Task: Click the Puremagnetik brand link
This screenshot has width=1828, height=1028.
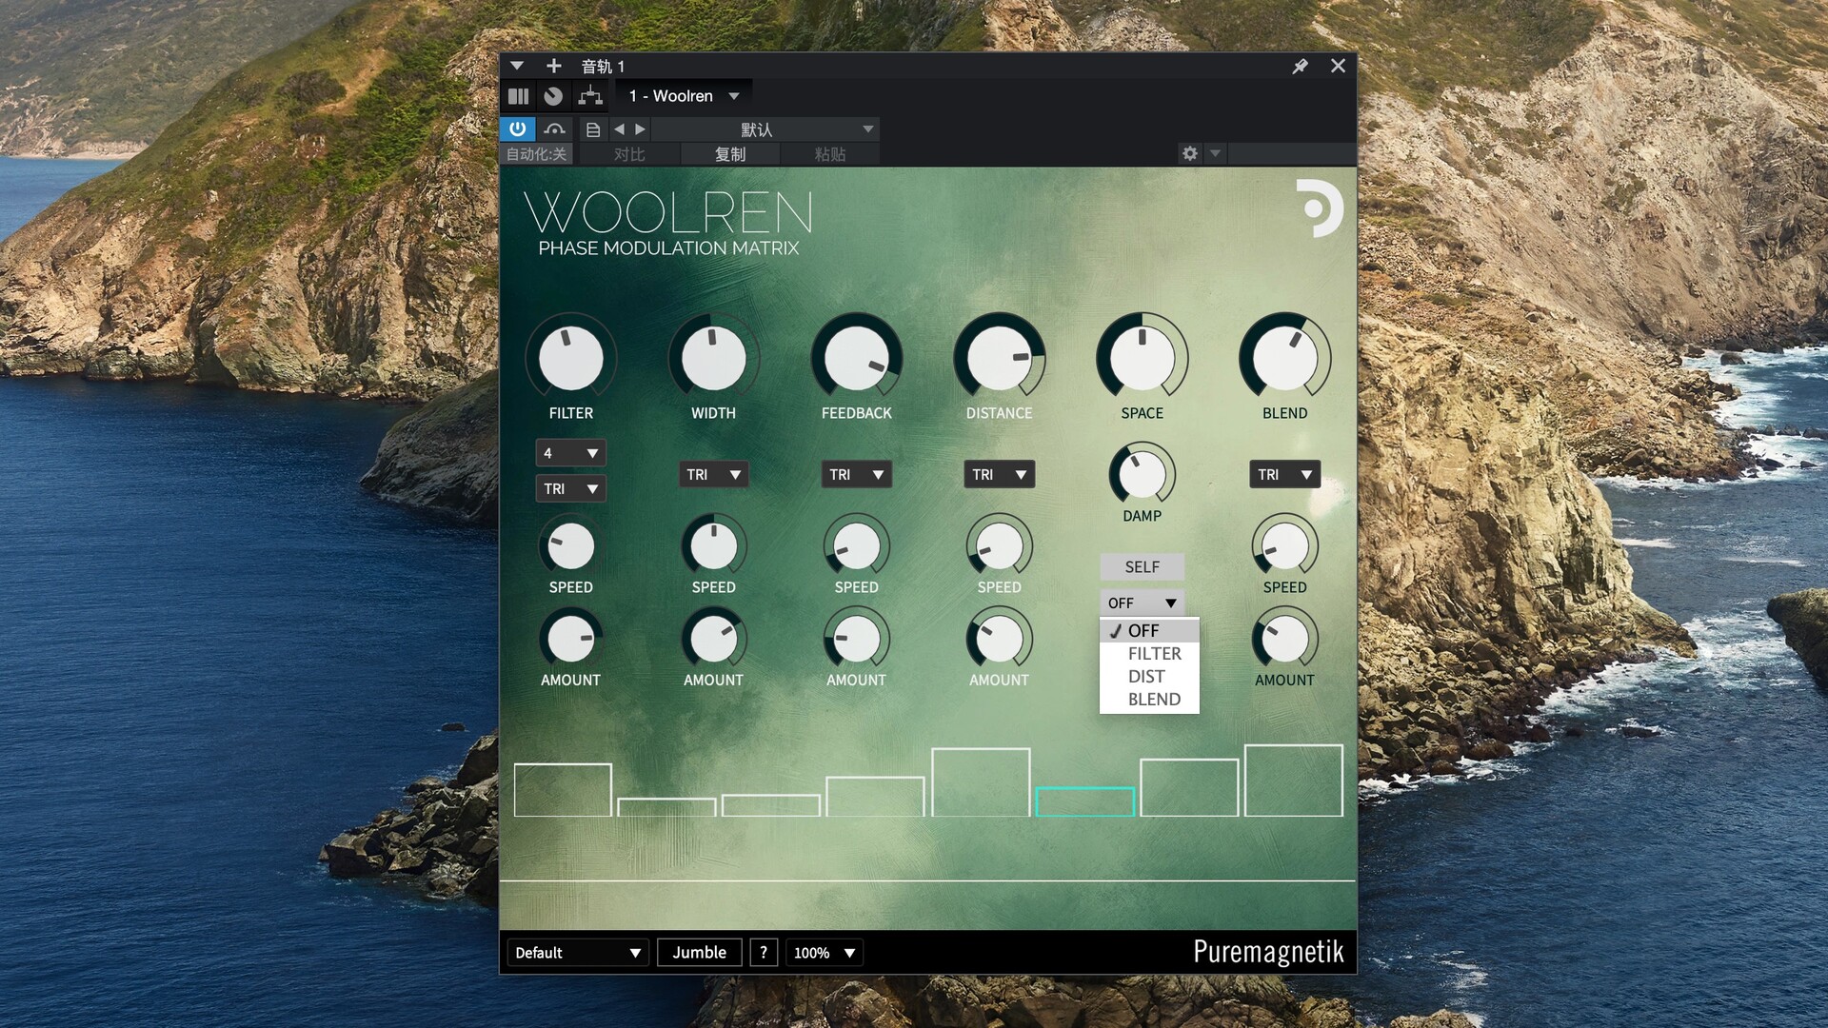Action: 1268,951
